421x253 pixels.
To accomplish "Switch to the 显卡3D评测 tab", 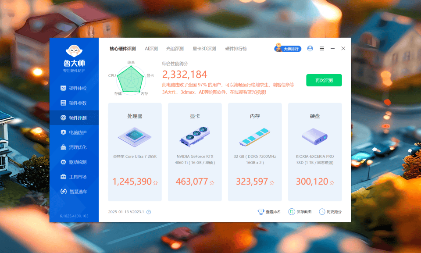I will pos(204,49).
